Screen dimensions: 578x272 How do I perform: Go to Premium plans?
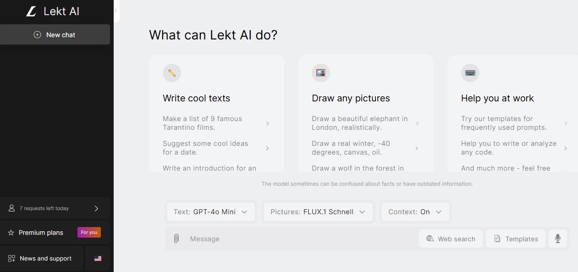tap(41, 233)
